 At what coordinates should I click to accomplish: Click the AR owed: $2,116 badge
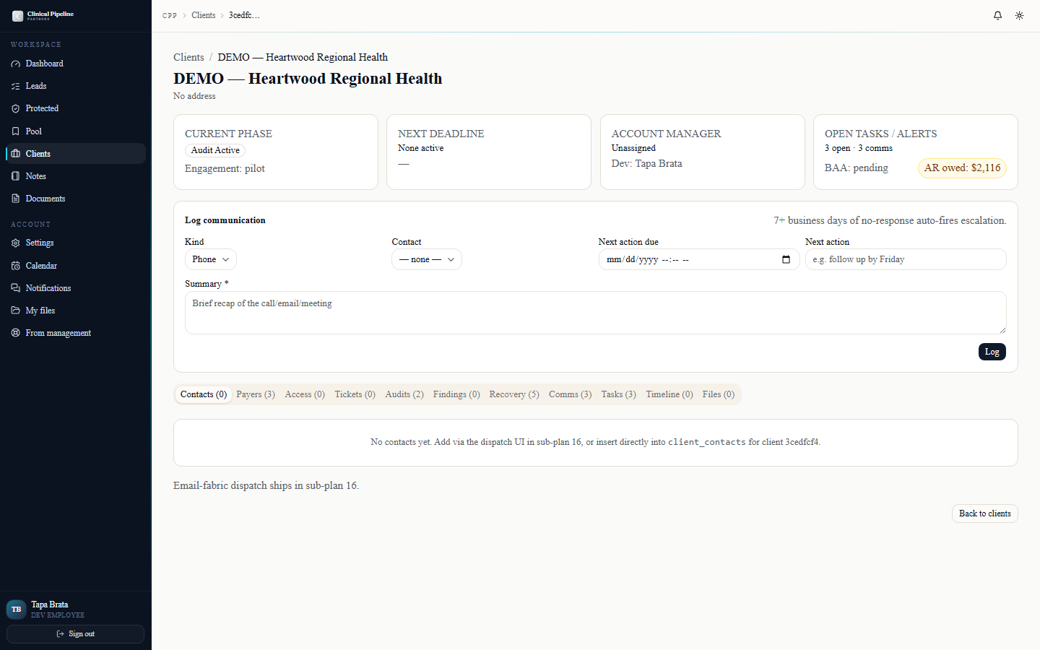(962, 168)
